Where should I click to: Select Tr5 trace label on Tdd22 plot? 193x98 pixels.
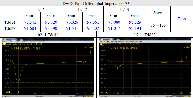(101, 44)
